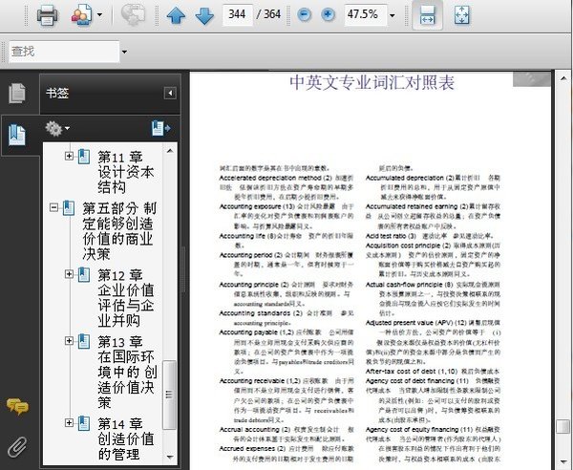Screen dimensions: 573x470
Task: Click the heading 中英文专业词汇对照表
Action: (x=372, y=82)
